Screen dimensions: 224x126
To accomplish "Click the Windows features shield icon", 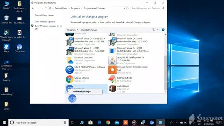I will [32, 26].
